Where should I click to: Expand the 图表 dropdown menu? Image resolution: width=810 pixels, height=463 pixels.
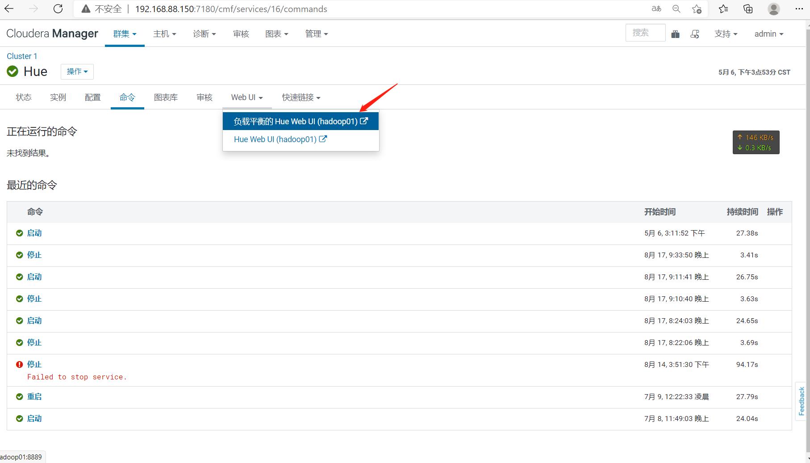point(277,34)
